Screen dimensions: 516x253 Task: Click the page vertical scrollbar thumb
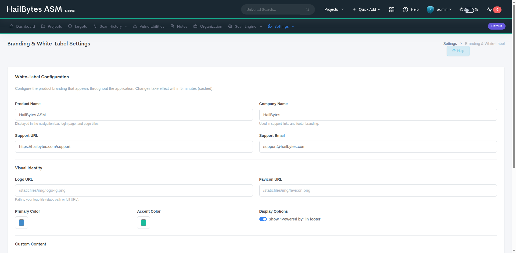coord(514,86)
